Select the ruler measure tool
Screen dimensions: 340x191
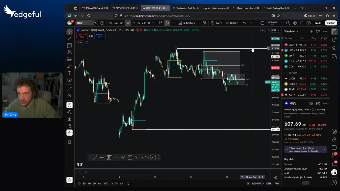tap(70, 89)
